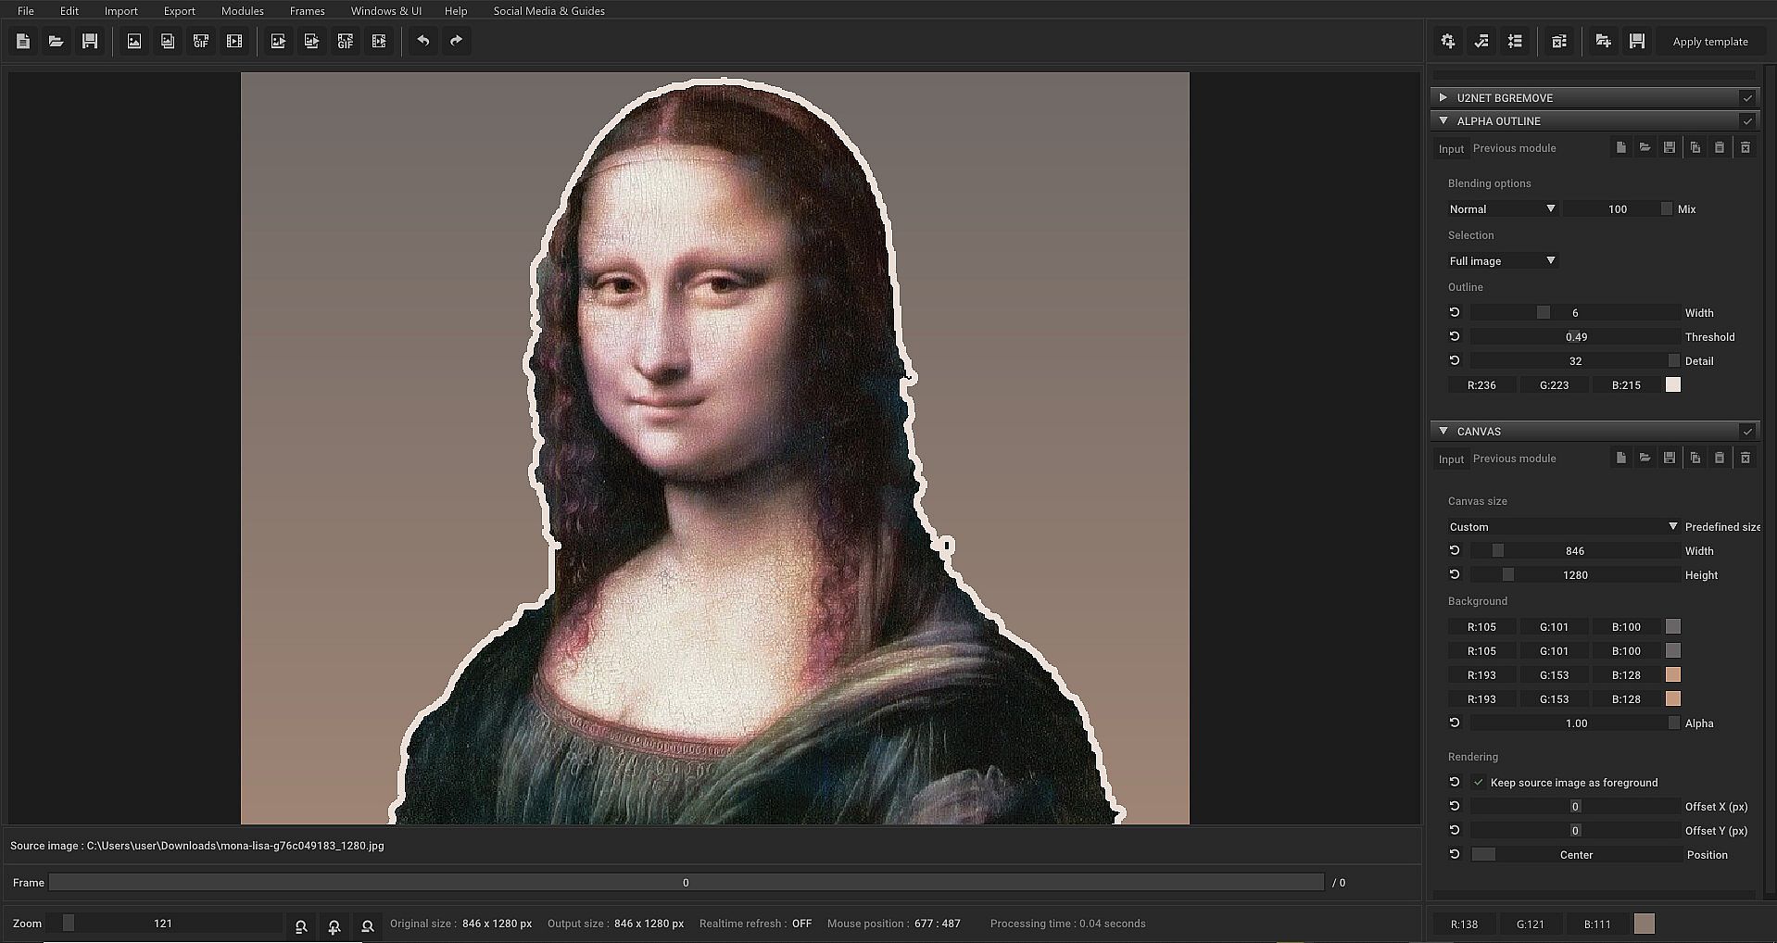Delete the Alpha Outline module via trash icon

pos(1745,148)
